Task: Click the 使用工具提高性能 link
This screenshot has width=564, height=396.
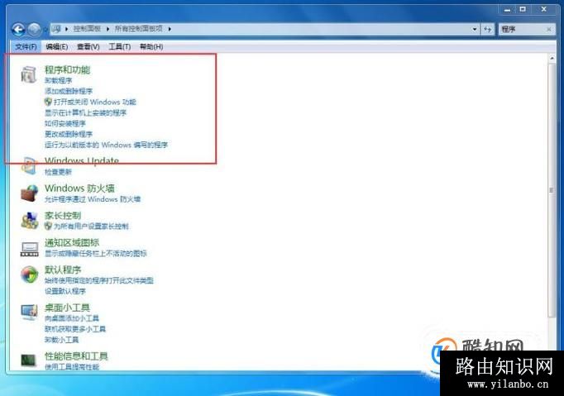Action: pyautogui.click(x=72, y=367)
